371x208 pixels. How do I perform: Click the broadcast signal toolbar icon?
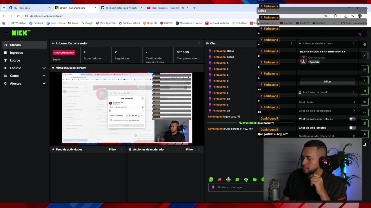click(365, 112)
